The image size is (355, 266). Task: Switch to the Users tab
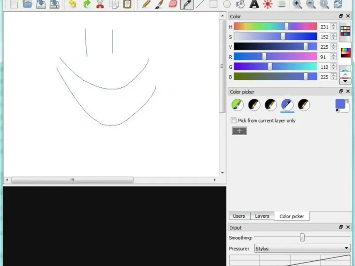point(239,216)
